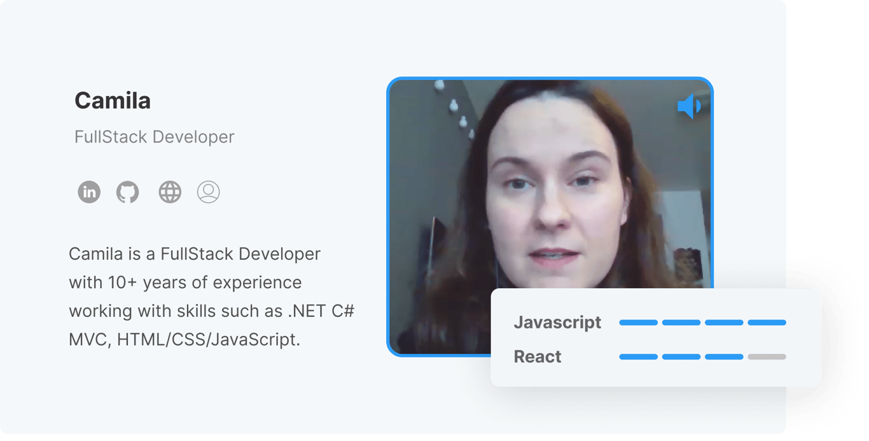Select the Javascript skill label
The height and width of the screenshot is (441, 869).
tap(557, 323)
